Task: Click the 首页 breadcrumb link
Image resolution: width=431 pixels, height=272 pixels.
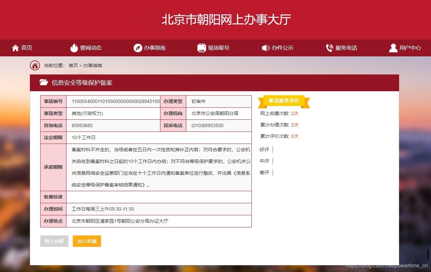Action: pos(73,65)
